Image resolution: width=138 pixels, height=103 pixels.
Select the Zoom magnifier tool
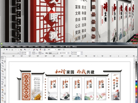tap(2, 66)
